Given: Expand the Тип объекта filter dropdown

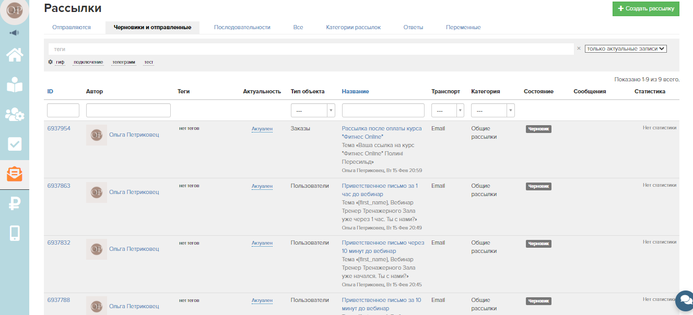Looking at the screenshot, I should (x=312, y=111).
